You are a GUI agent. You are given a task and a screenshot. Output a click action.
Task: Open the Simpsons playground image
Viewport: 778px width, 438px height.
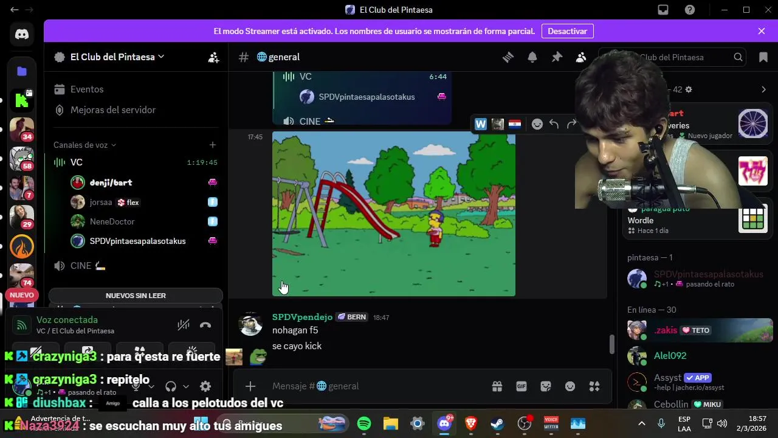394,214
